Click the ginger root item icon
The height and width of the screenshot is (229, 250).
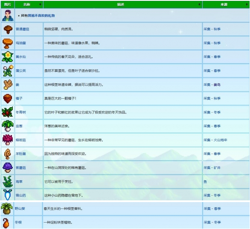pyautogui.click(x=8, y=85)
